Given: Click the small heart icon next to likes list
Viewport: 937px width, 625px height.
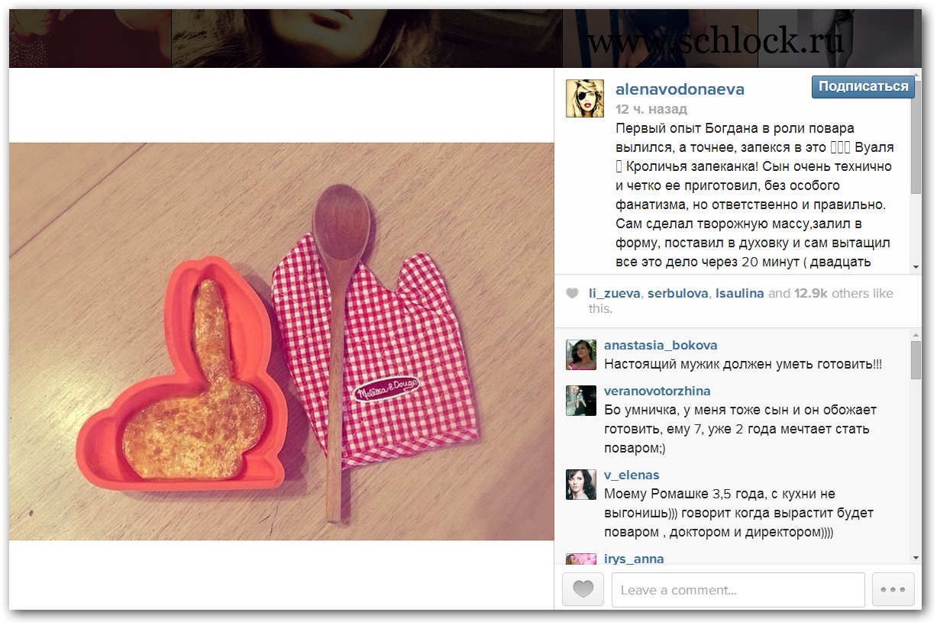Looking at the screenshot, I should click(572, 294).
